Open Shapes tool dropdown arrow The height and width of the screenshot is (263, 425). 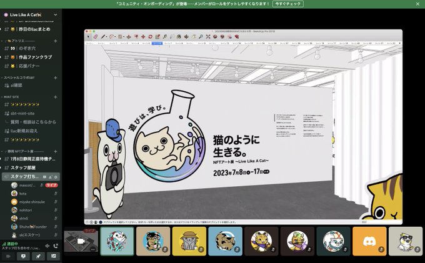click(x=124, y=37)
